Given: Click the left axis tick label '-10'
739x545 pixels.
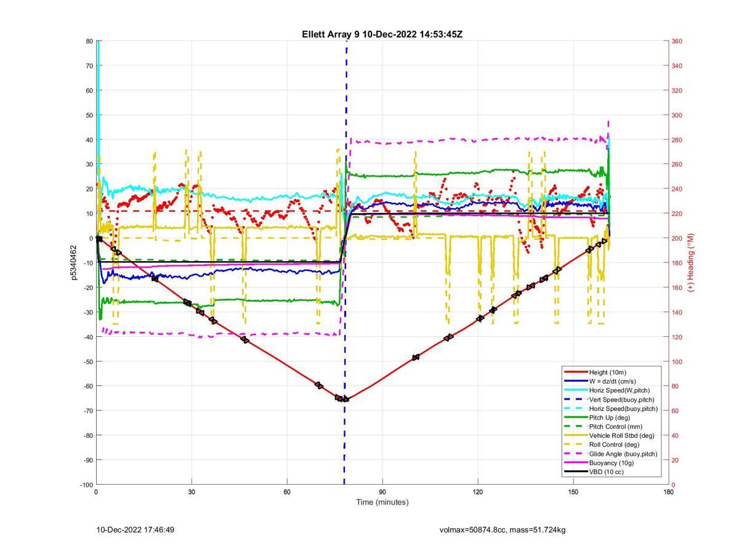Looking at the screenshot, I should tap(87, 263).
